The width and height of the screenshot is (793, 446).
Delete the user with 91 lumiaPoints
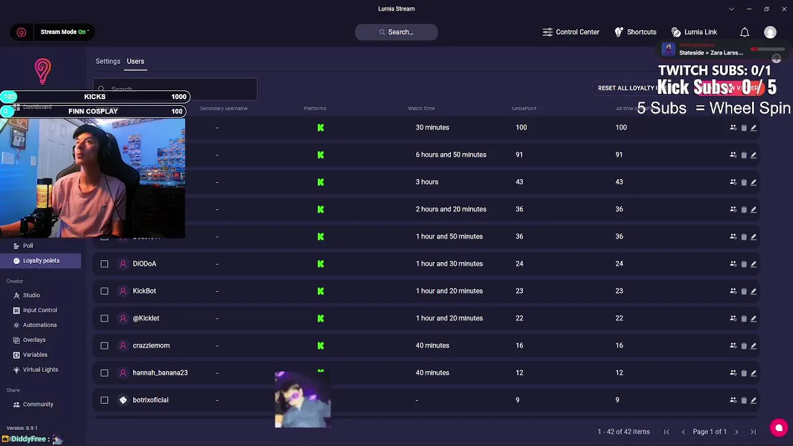coord(743,155)
